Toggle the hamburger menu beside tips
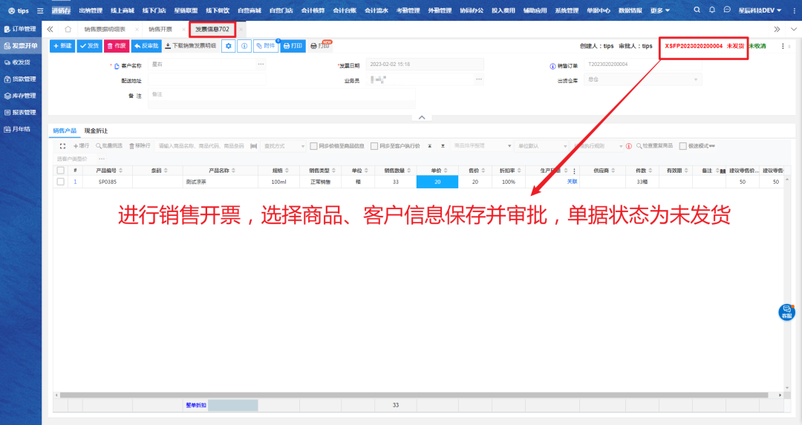 coord(40,10)
